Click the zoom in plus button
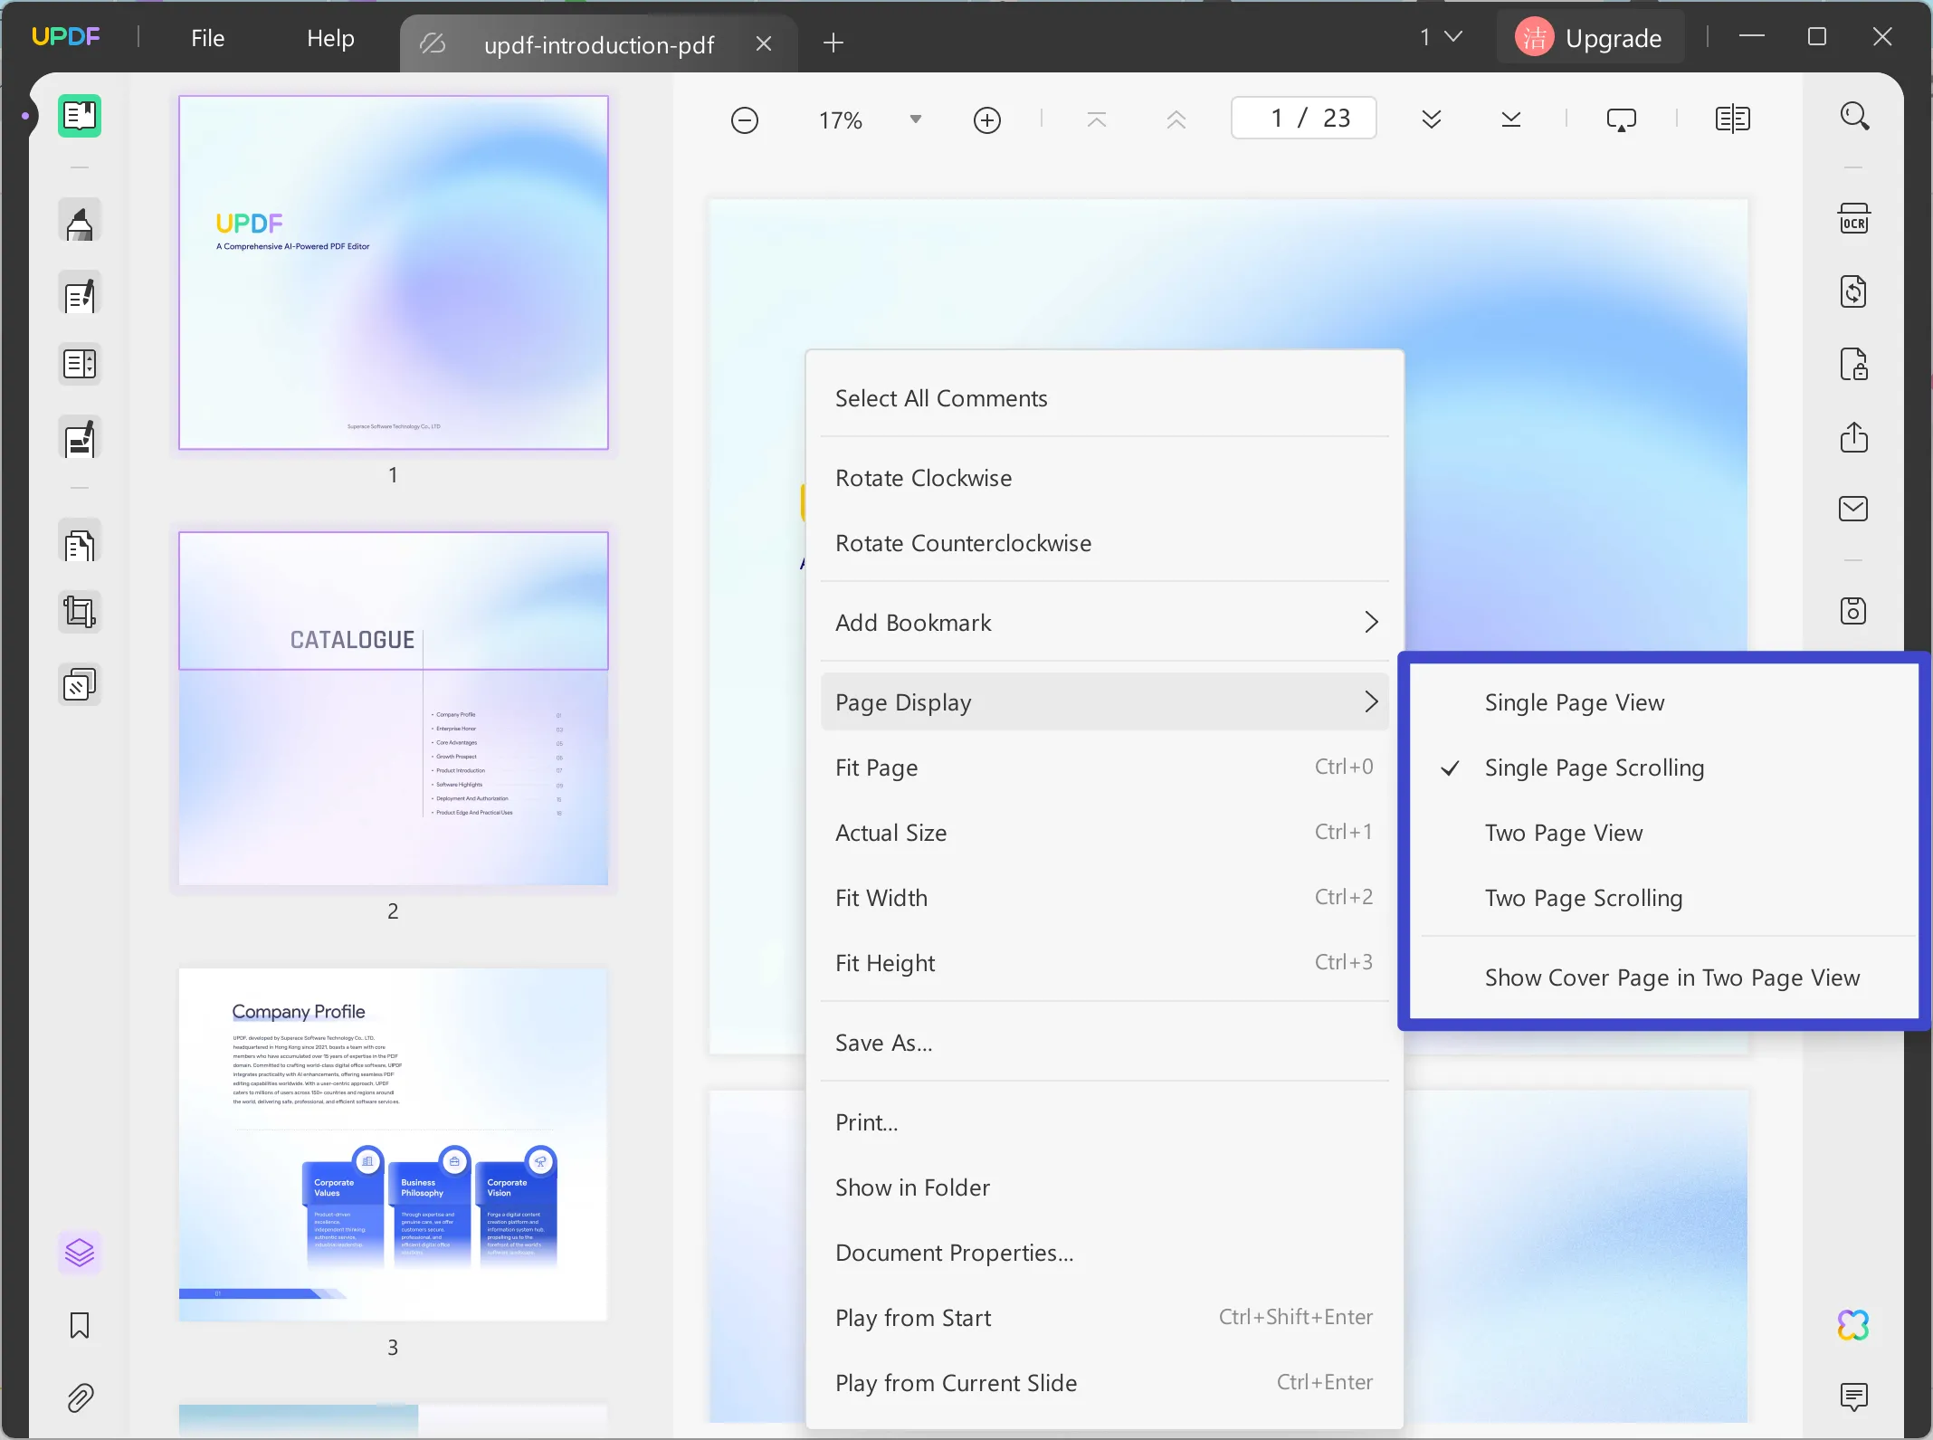Screen dimensions: 1933x1440 point(986,120)
